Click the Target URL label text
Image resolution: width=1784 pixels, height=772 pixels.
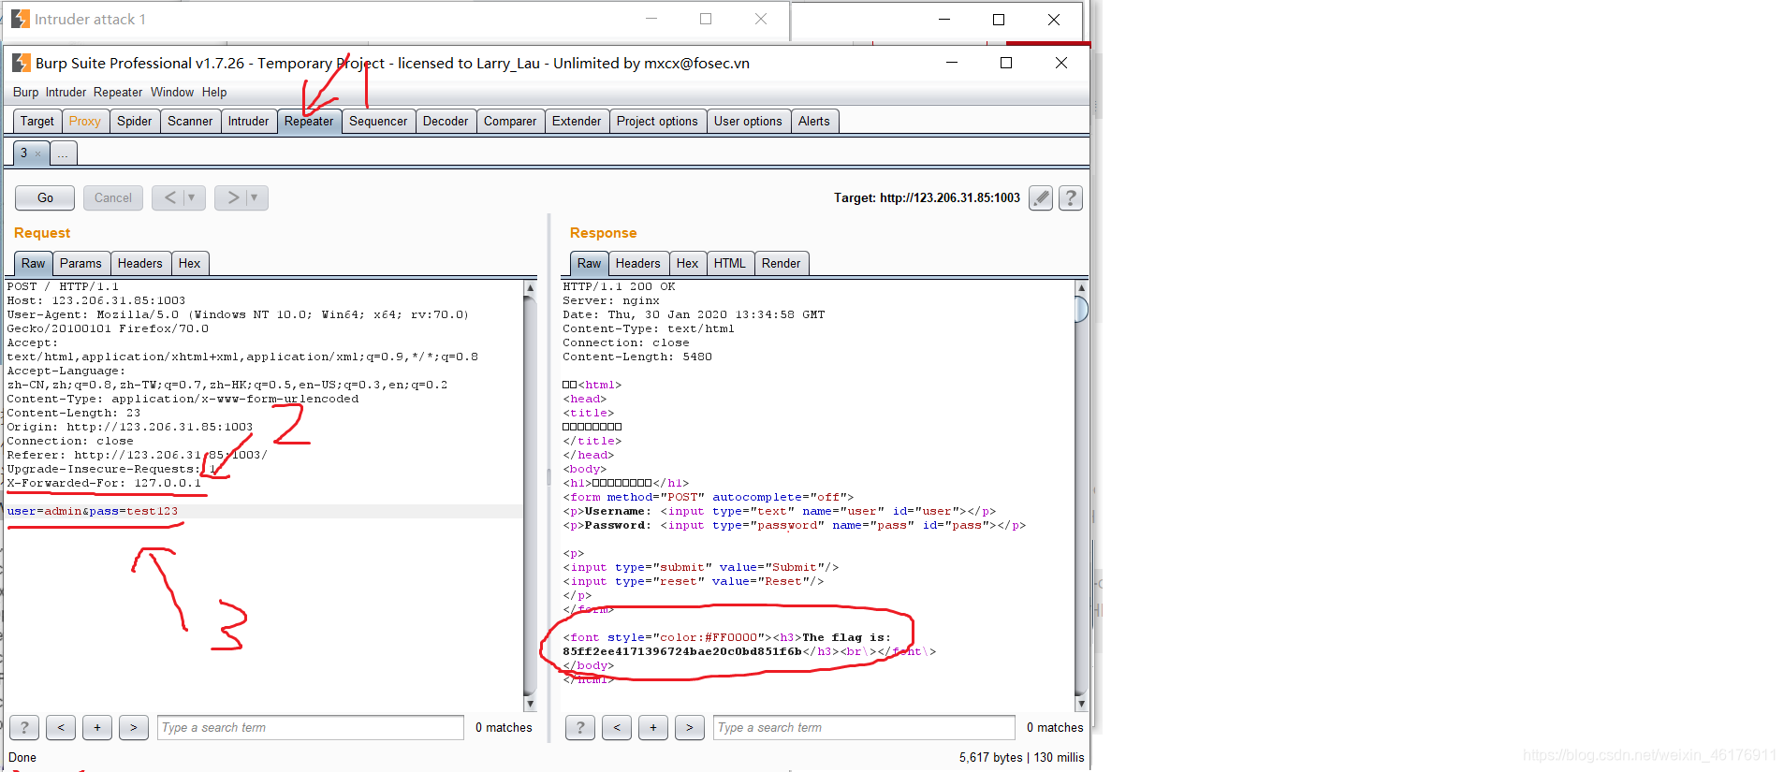coord(927,197)
